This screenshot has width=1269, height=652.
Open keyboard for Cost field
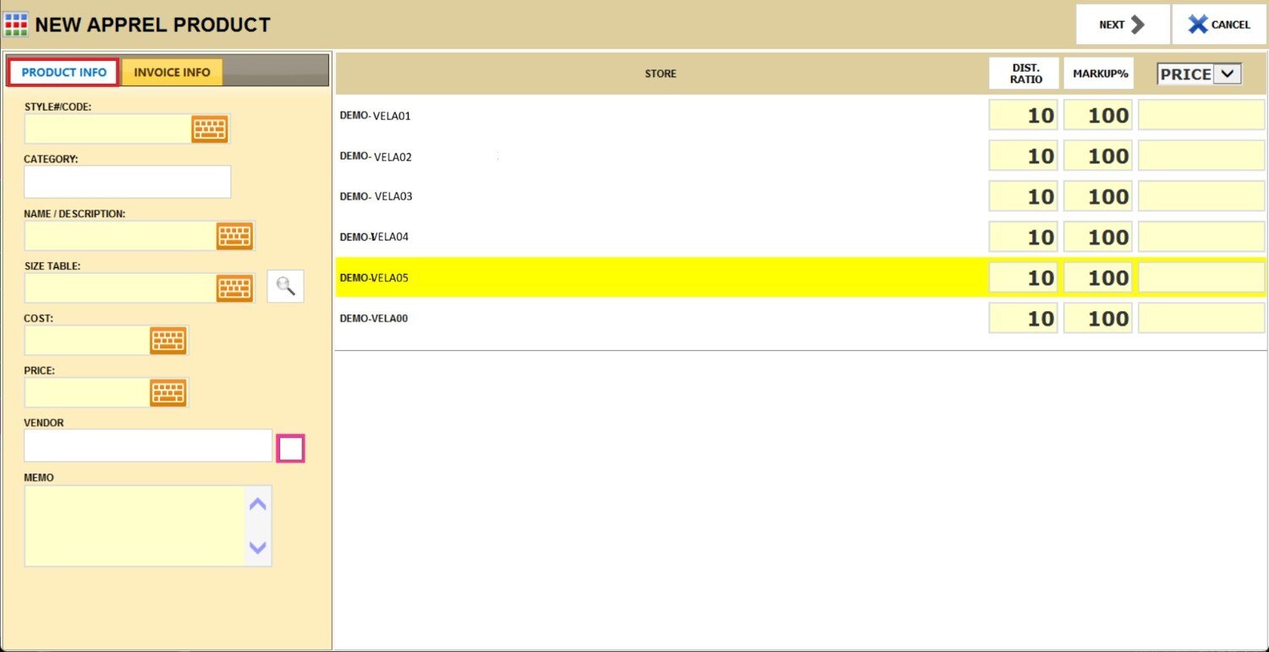[168, 341]
